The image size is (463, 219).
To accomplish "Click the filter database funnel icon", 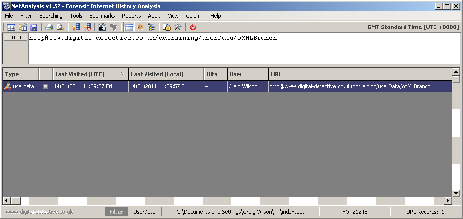I will [x=76, y=27].
